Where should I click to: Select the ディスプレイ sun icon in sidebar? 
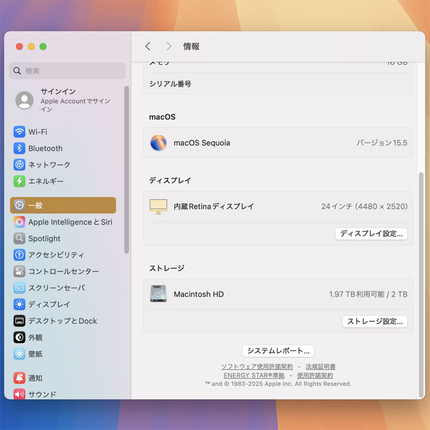[19, 304]
